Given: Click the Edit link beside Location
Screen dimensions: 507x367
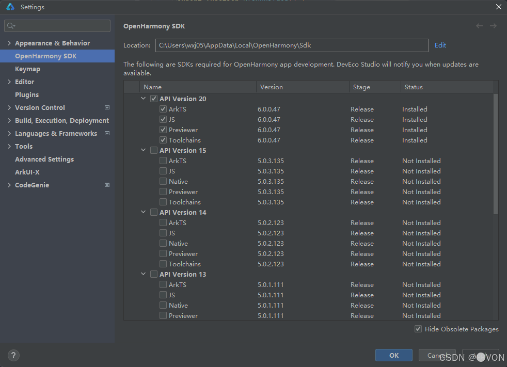Looking at the screenshot, I should 440,45.
